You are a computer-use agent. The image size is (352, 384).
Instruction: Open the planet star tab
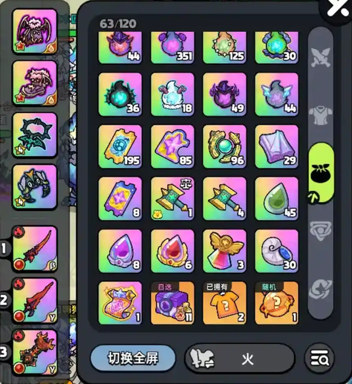click(321, 289)
